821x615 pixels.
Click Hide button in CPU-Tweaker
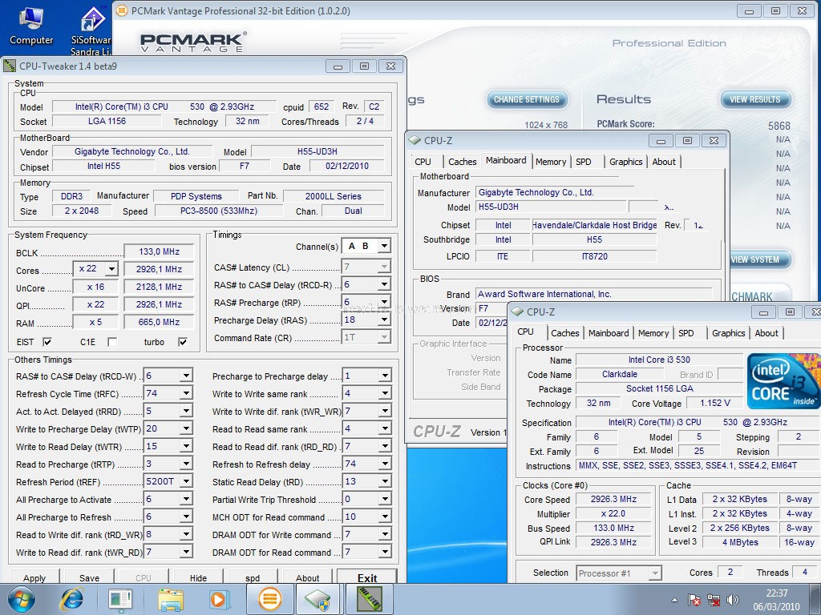[198, 577]
